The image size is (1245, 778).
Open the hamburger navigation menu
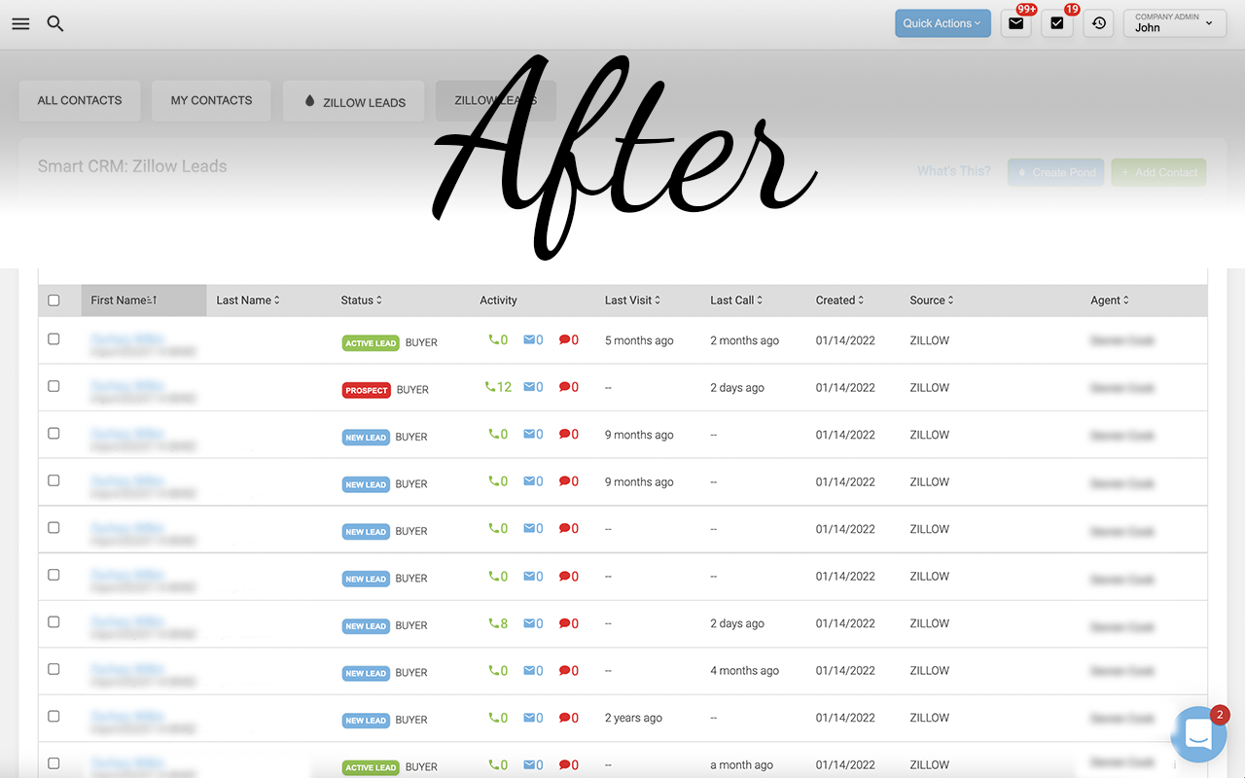coord(20,23)
